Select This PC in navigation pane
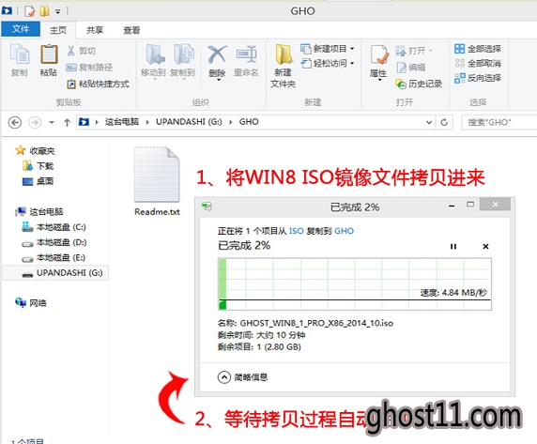 (39, 211)
